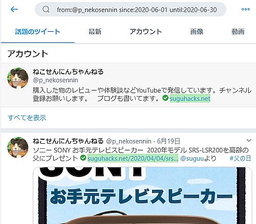Open avatar in the account result card
256x224 pixels.
point(18,78)
